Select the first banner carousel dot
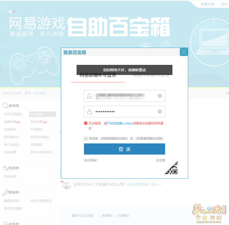 (10, 12)
